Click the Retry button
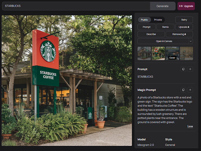Viewport: 201px width, 151px height. (x=184, y=20)
